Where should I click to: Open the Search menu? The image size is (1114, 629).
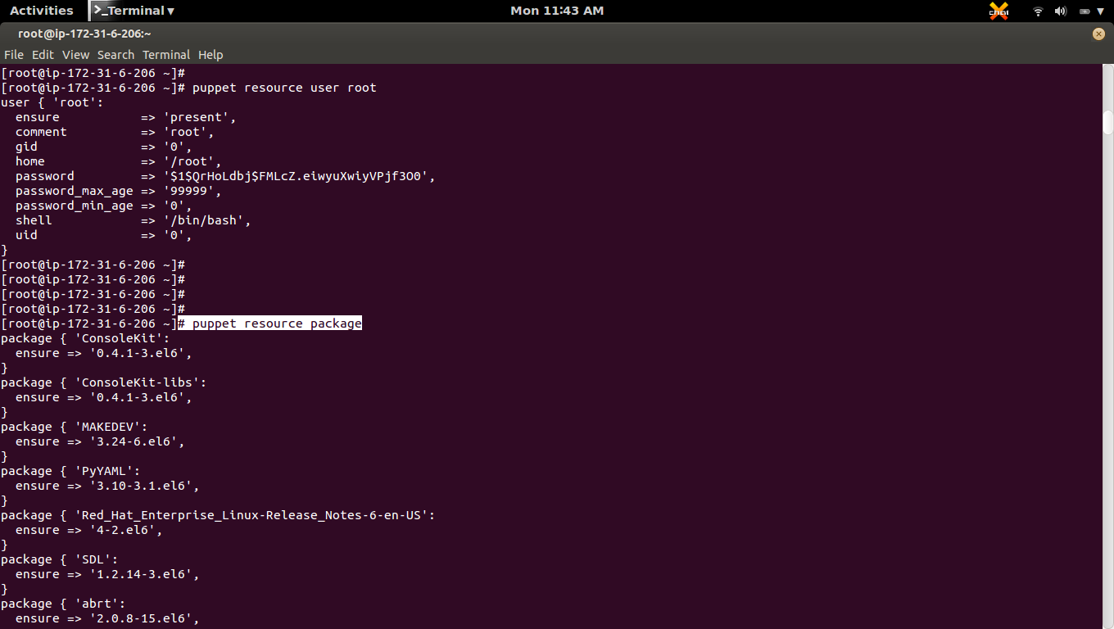[x=115, y=55]
